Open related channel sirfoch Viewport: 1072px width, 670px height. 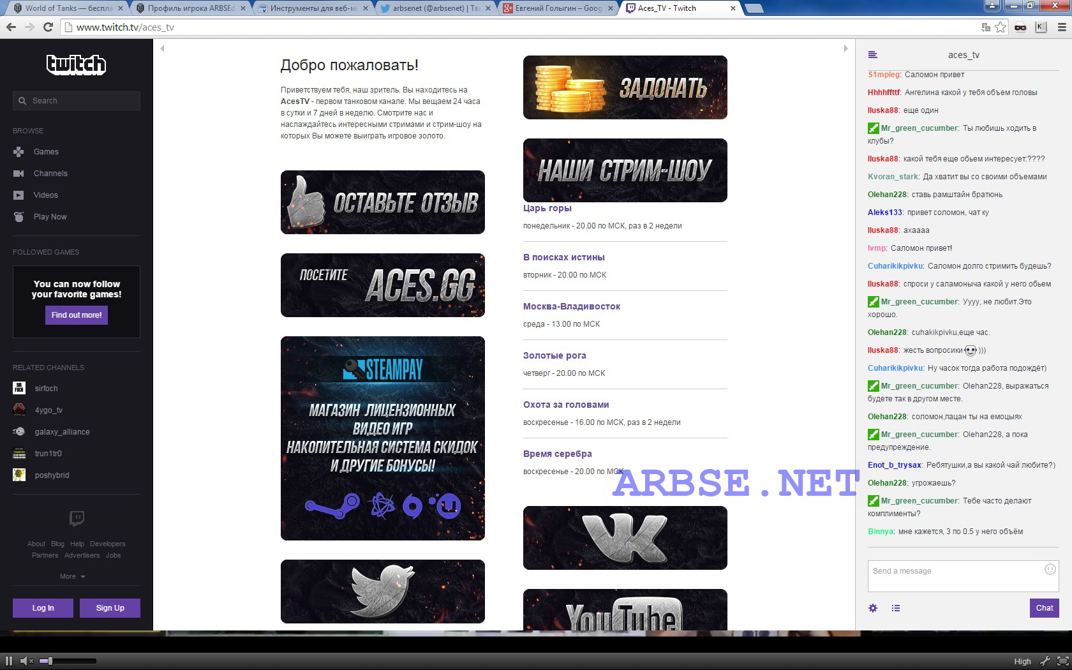[46, 389]
